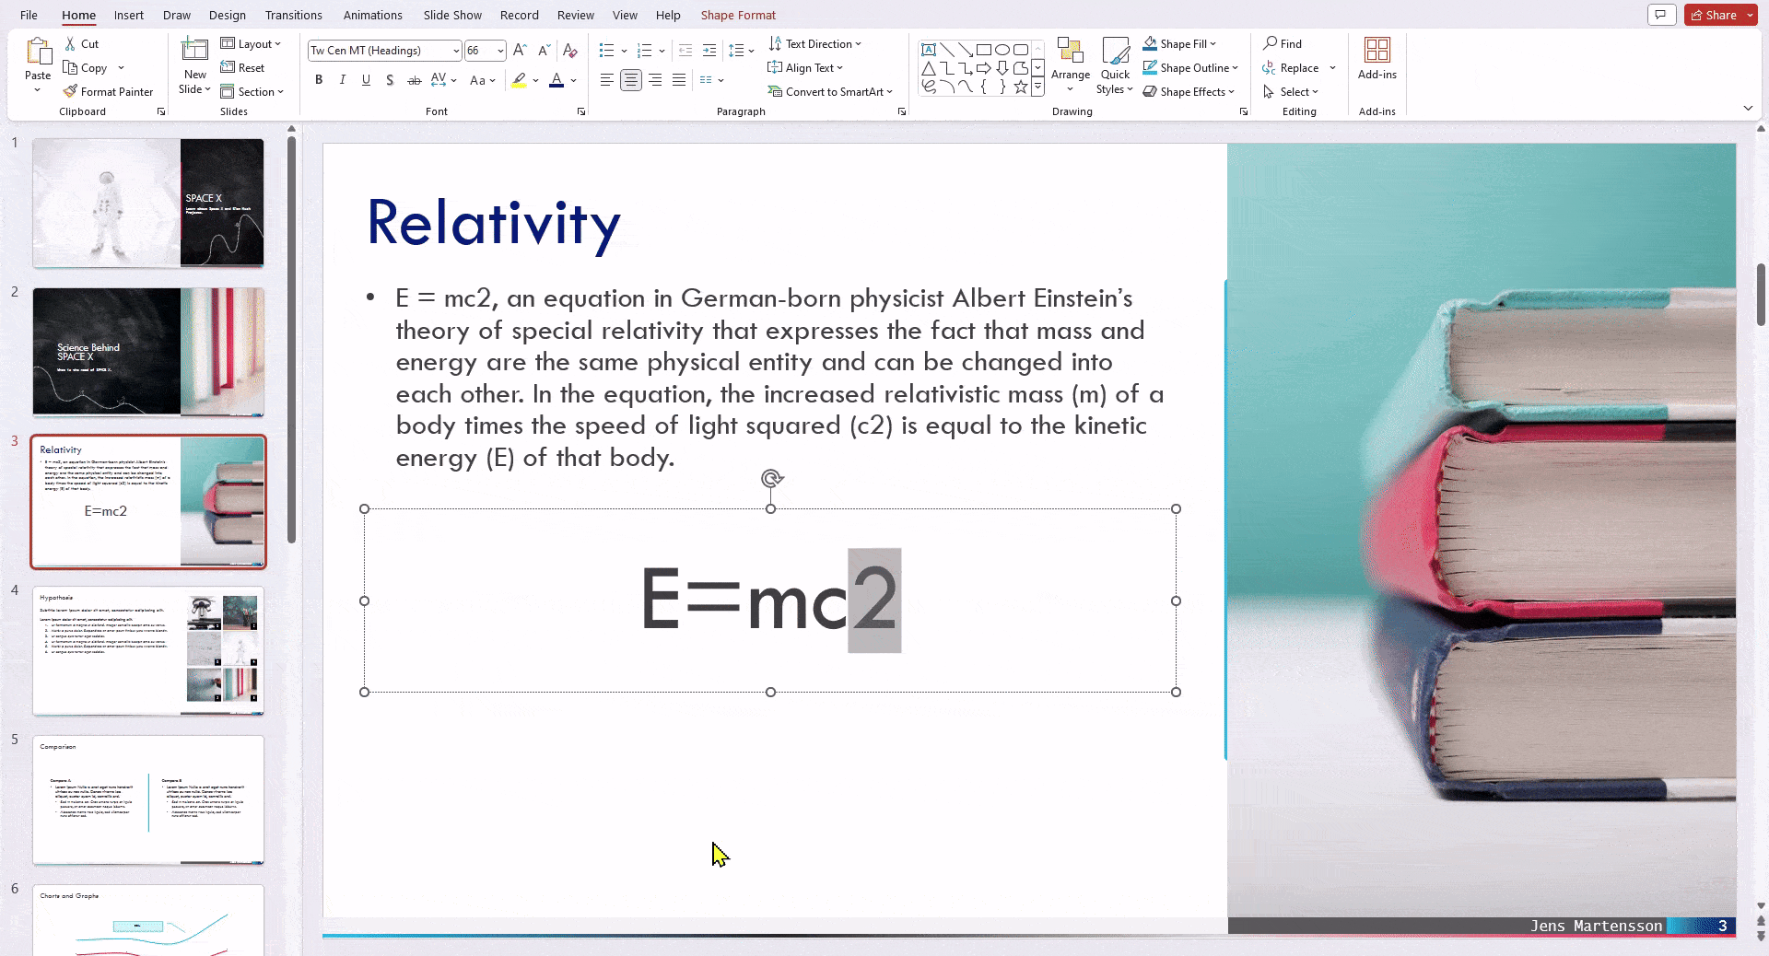
Task: Open the Find tool
Action: tap(1283, 43)
